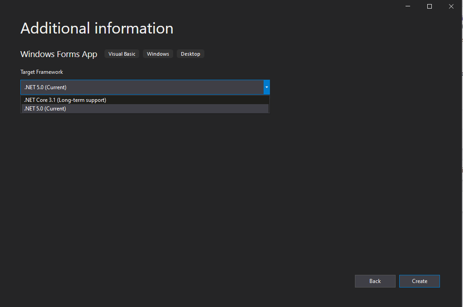
Task: Click the Windows Forms App heading
Action: point(59,54)
